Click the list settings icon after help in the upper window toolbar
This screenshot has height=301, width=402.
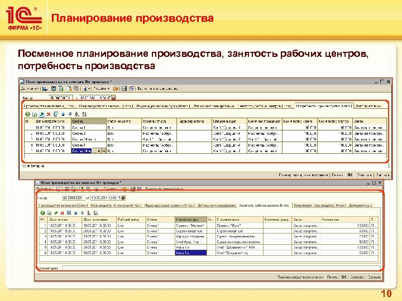click(124, 89)
